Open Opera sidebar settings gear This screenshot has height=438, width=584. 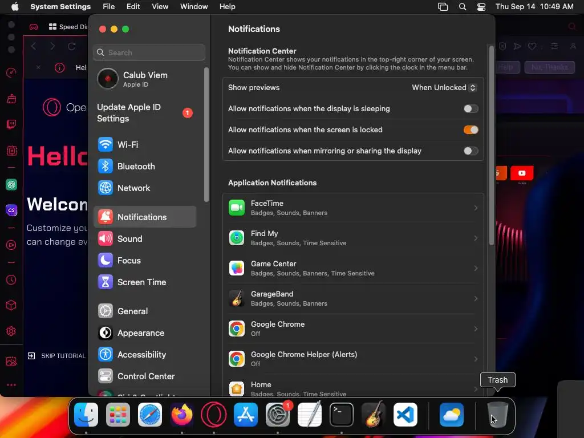pos(11,331)
